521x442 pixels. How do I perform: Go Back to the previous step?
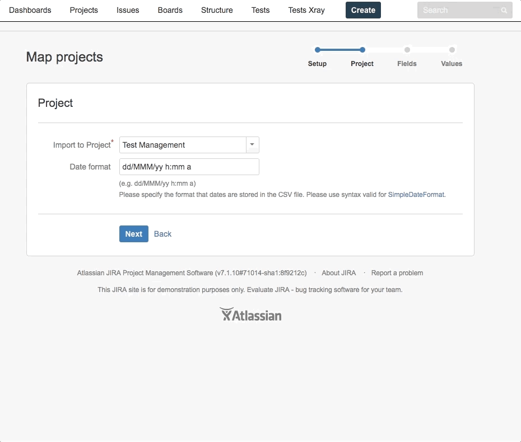click(162, 234)
